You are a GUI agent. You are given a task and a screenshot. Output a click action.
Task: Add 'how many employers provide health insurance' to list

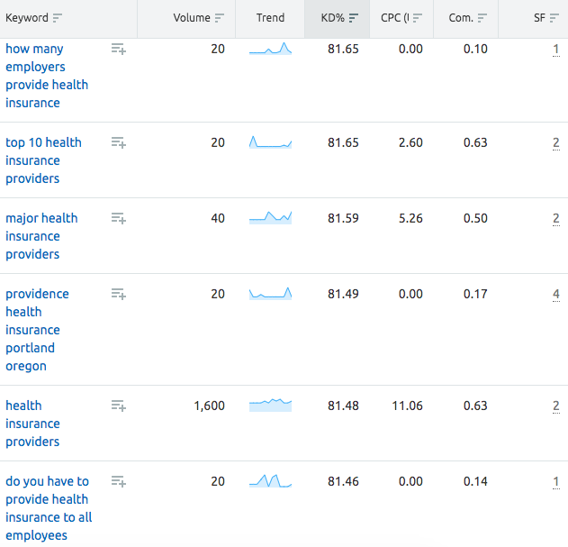(119, 49)
